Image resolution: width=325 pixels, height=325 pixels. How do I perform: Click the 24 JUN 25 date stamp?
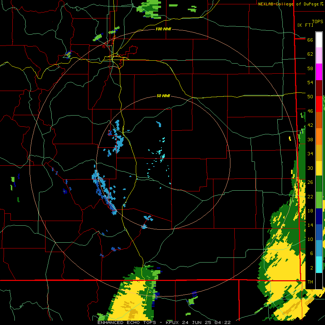coord(198,322)
